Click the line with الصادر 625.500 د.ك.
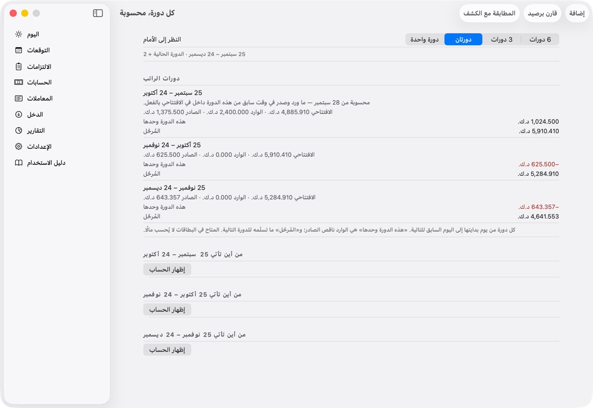Viewport: 593px width, 408px height. pyautogui.click(x=229, y=155)
